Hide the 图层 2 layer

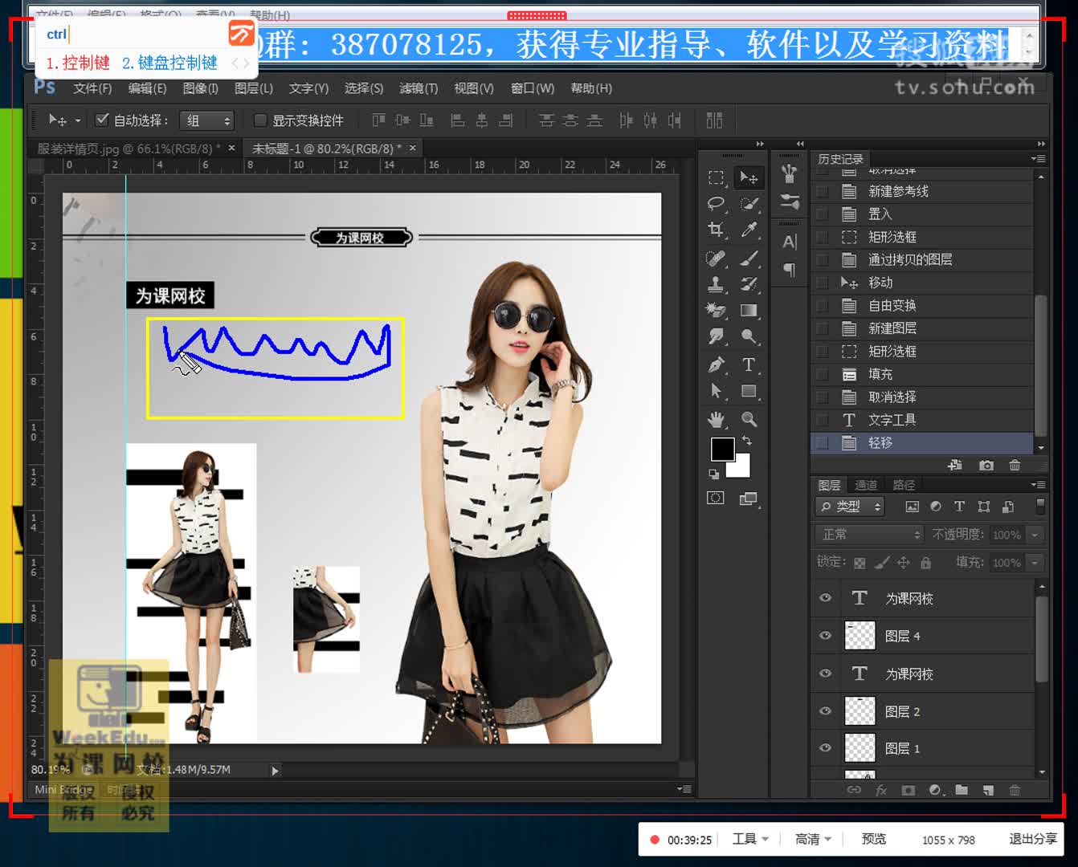[825, 711]
